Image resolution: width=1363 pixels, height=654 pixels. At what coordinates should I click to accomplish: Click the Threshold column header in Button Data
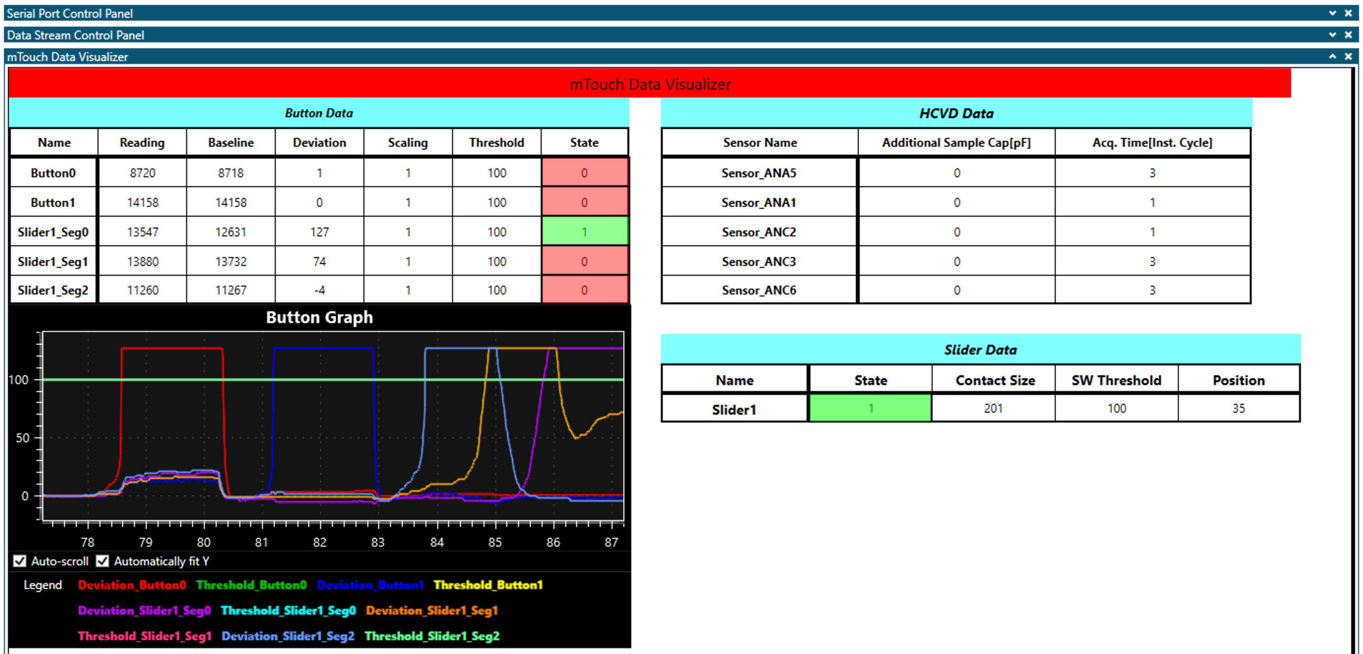click(496, 142)
